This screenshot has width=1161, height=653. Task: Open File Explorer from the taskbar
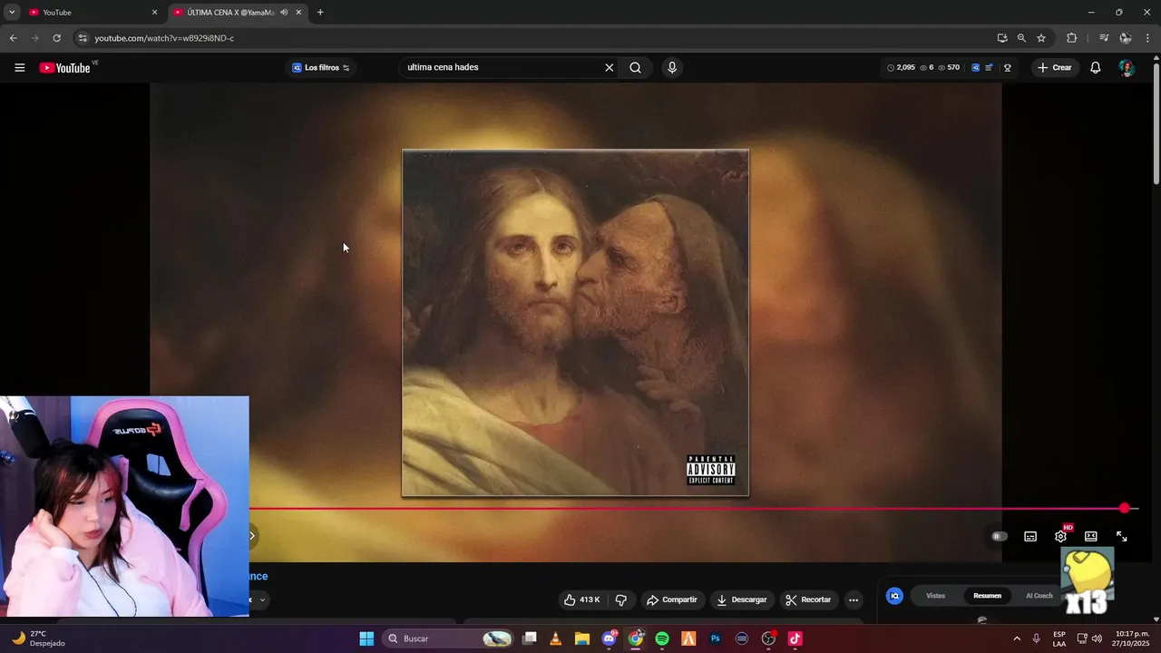581,638
